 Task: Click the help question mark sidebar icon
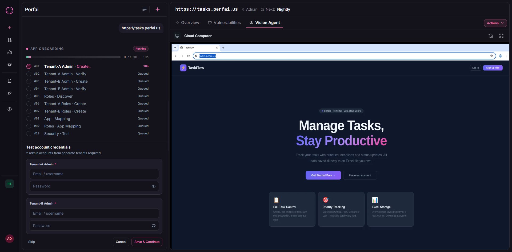(10, 109)
